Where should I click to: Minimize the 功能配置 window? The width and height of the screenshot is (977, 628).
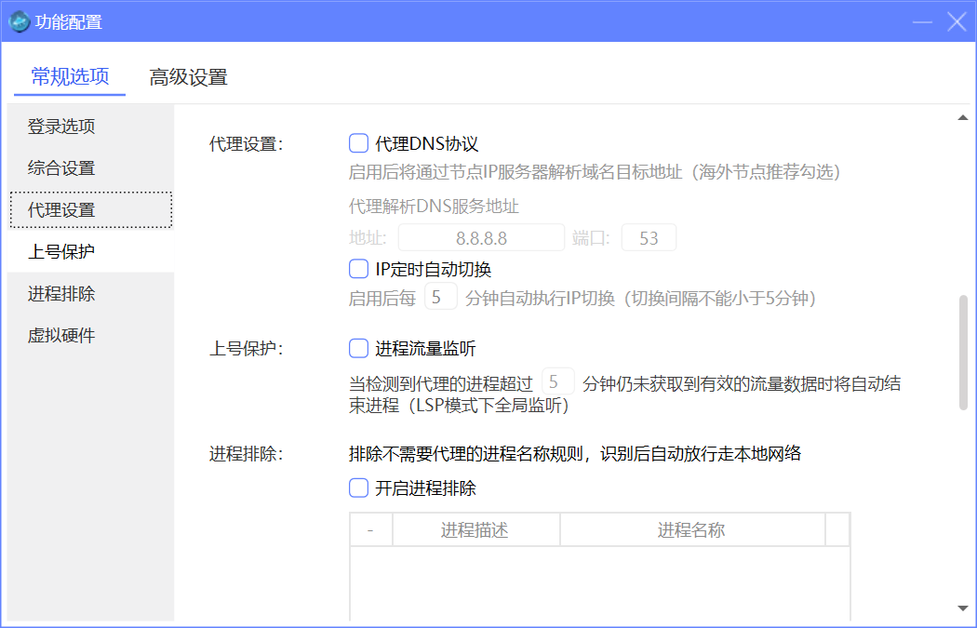tap(922, 22)
